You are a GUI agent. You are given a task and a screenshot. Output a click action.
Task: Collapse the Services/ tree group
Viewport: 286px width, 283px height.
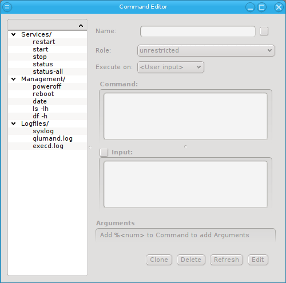14,34
